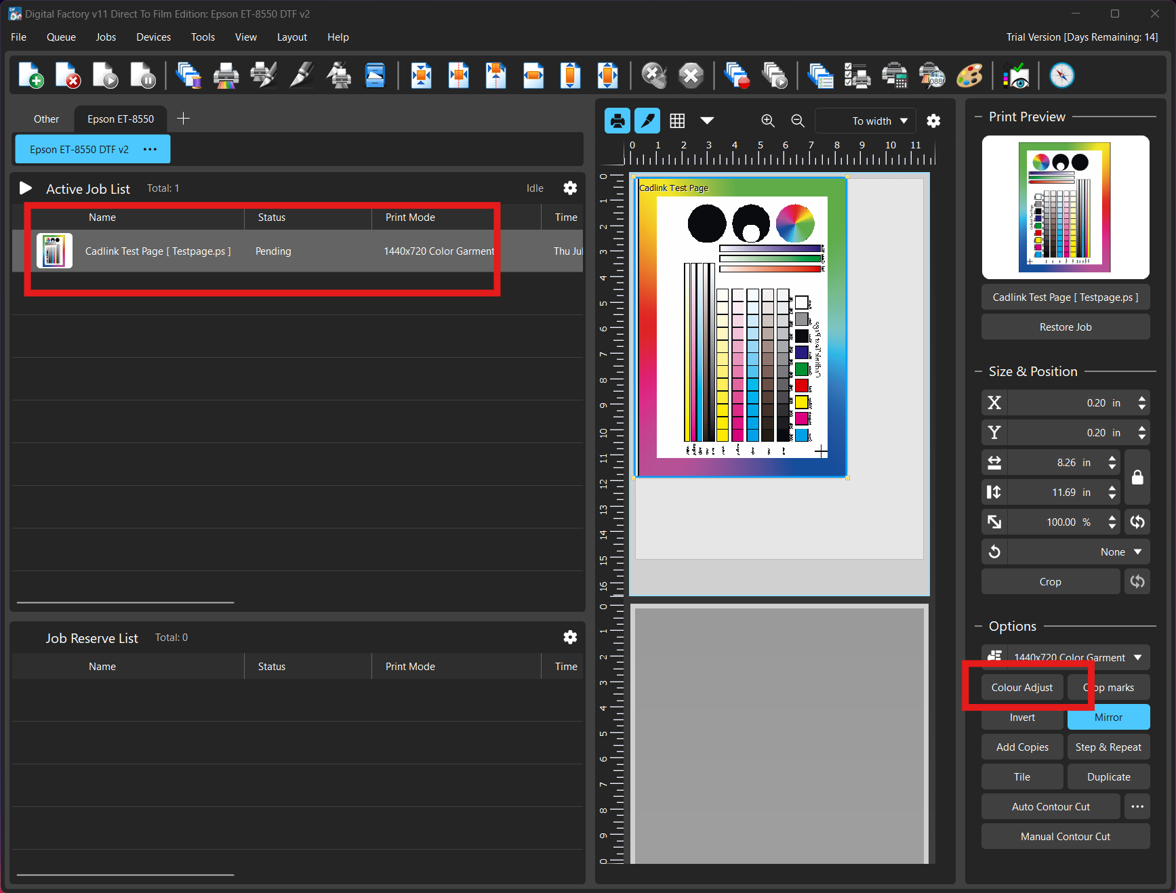Click the Restore Job button
1176x893 pixels.
point(1065,327)
